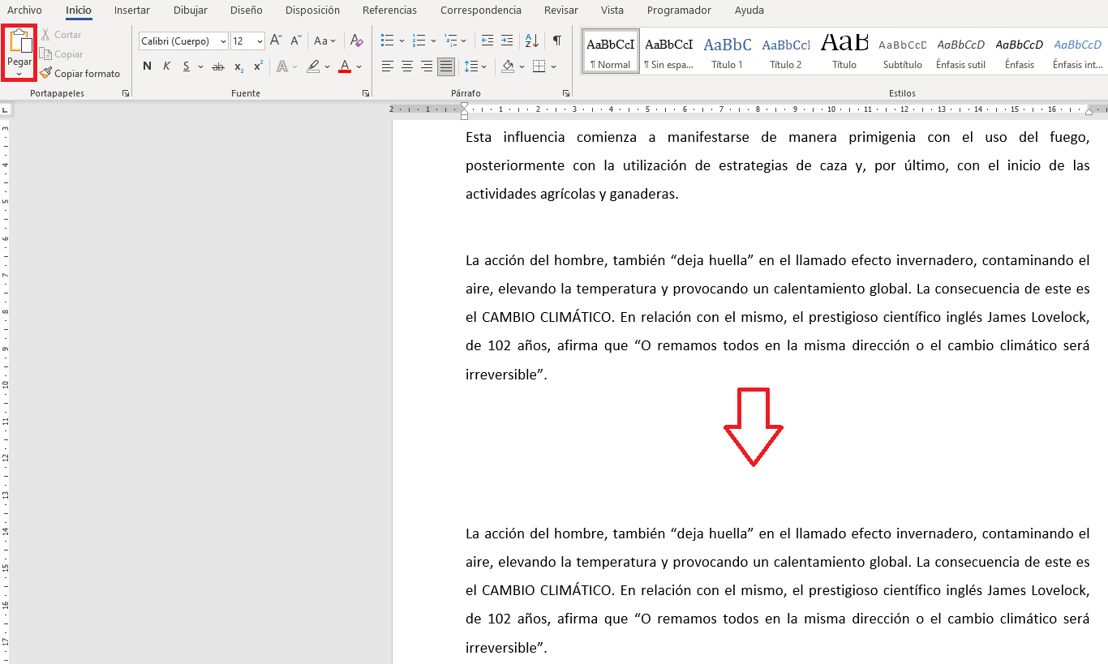
Task: Toggle justified alignment
Action: coord(446,66)
